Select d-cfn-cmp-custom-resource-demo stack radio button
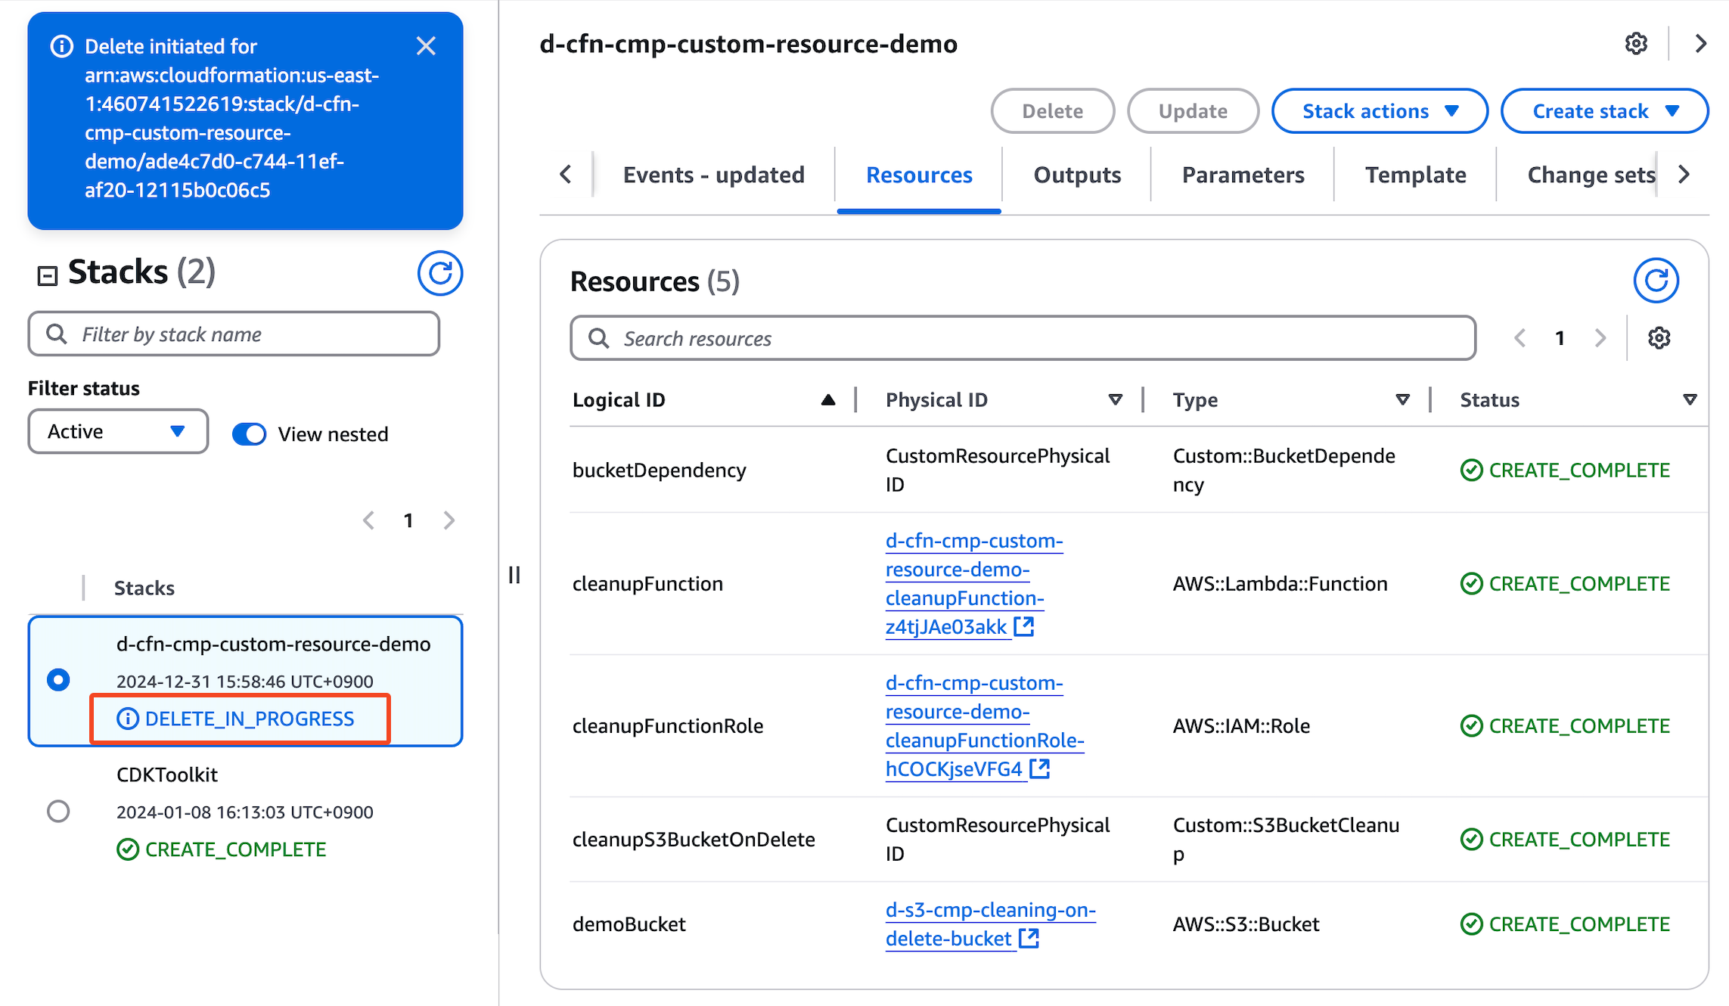Screen dimensions: 1729x1006 (58, 680)
